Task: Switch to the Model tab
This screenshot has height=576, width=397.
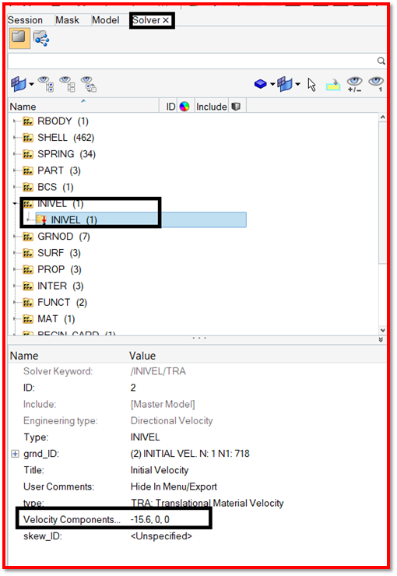Action: [105, 19]
